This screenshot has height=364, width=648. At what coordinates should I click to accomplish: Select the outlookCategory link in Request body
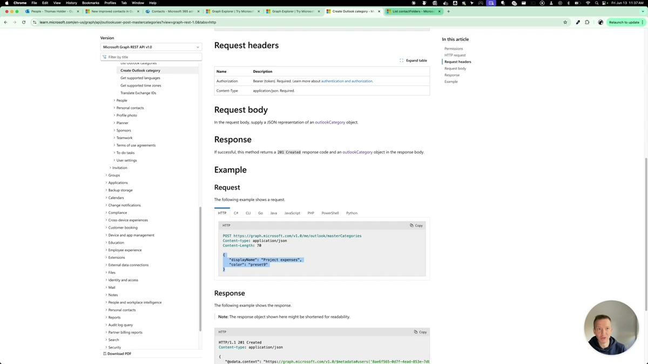[x=330, y=122]
